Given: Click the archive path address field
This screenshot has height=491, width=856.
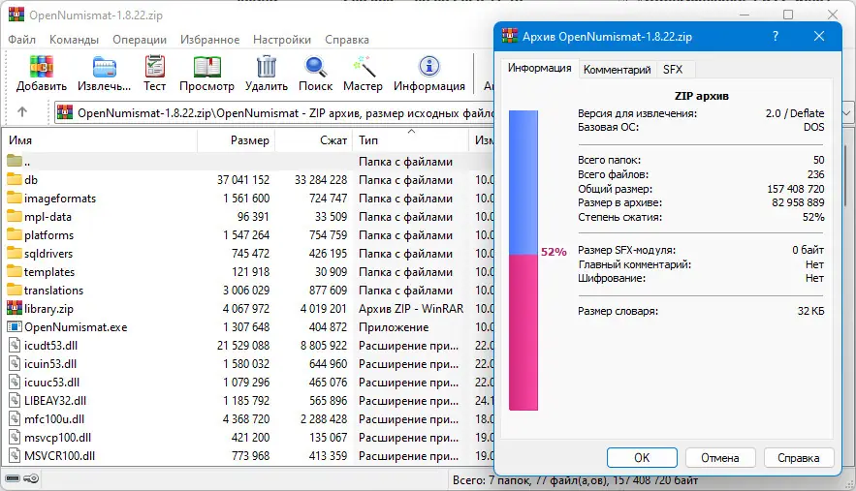Looking at the screenshot, I should click(275, 113).
